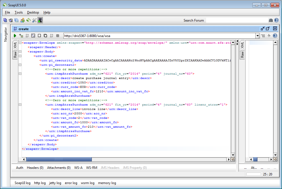Screen dimensions: 282x189
Task: Switch response editor to Raw view
Action: click(x=242, y=54)
